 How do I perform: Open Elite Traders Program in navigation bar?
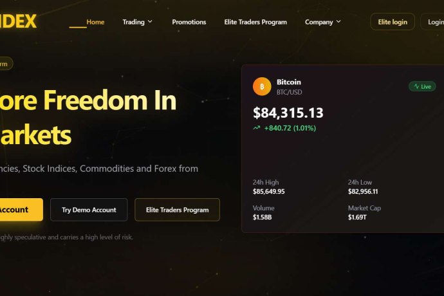(x=255, y=22)
